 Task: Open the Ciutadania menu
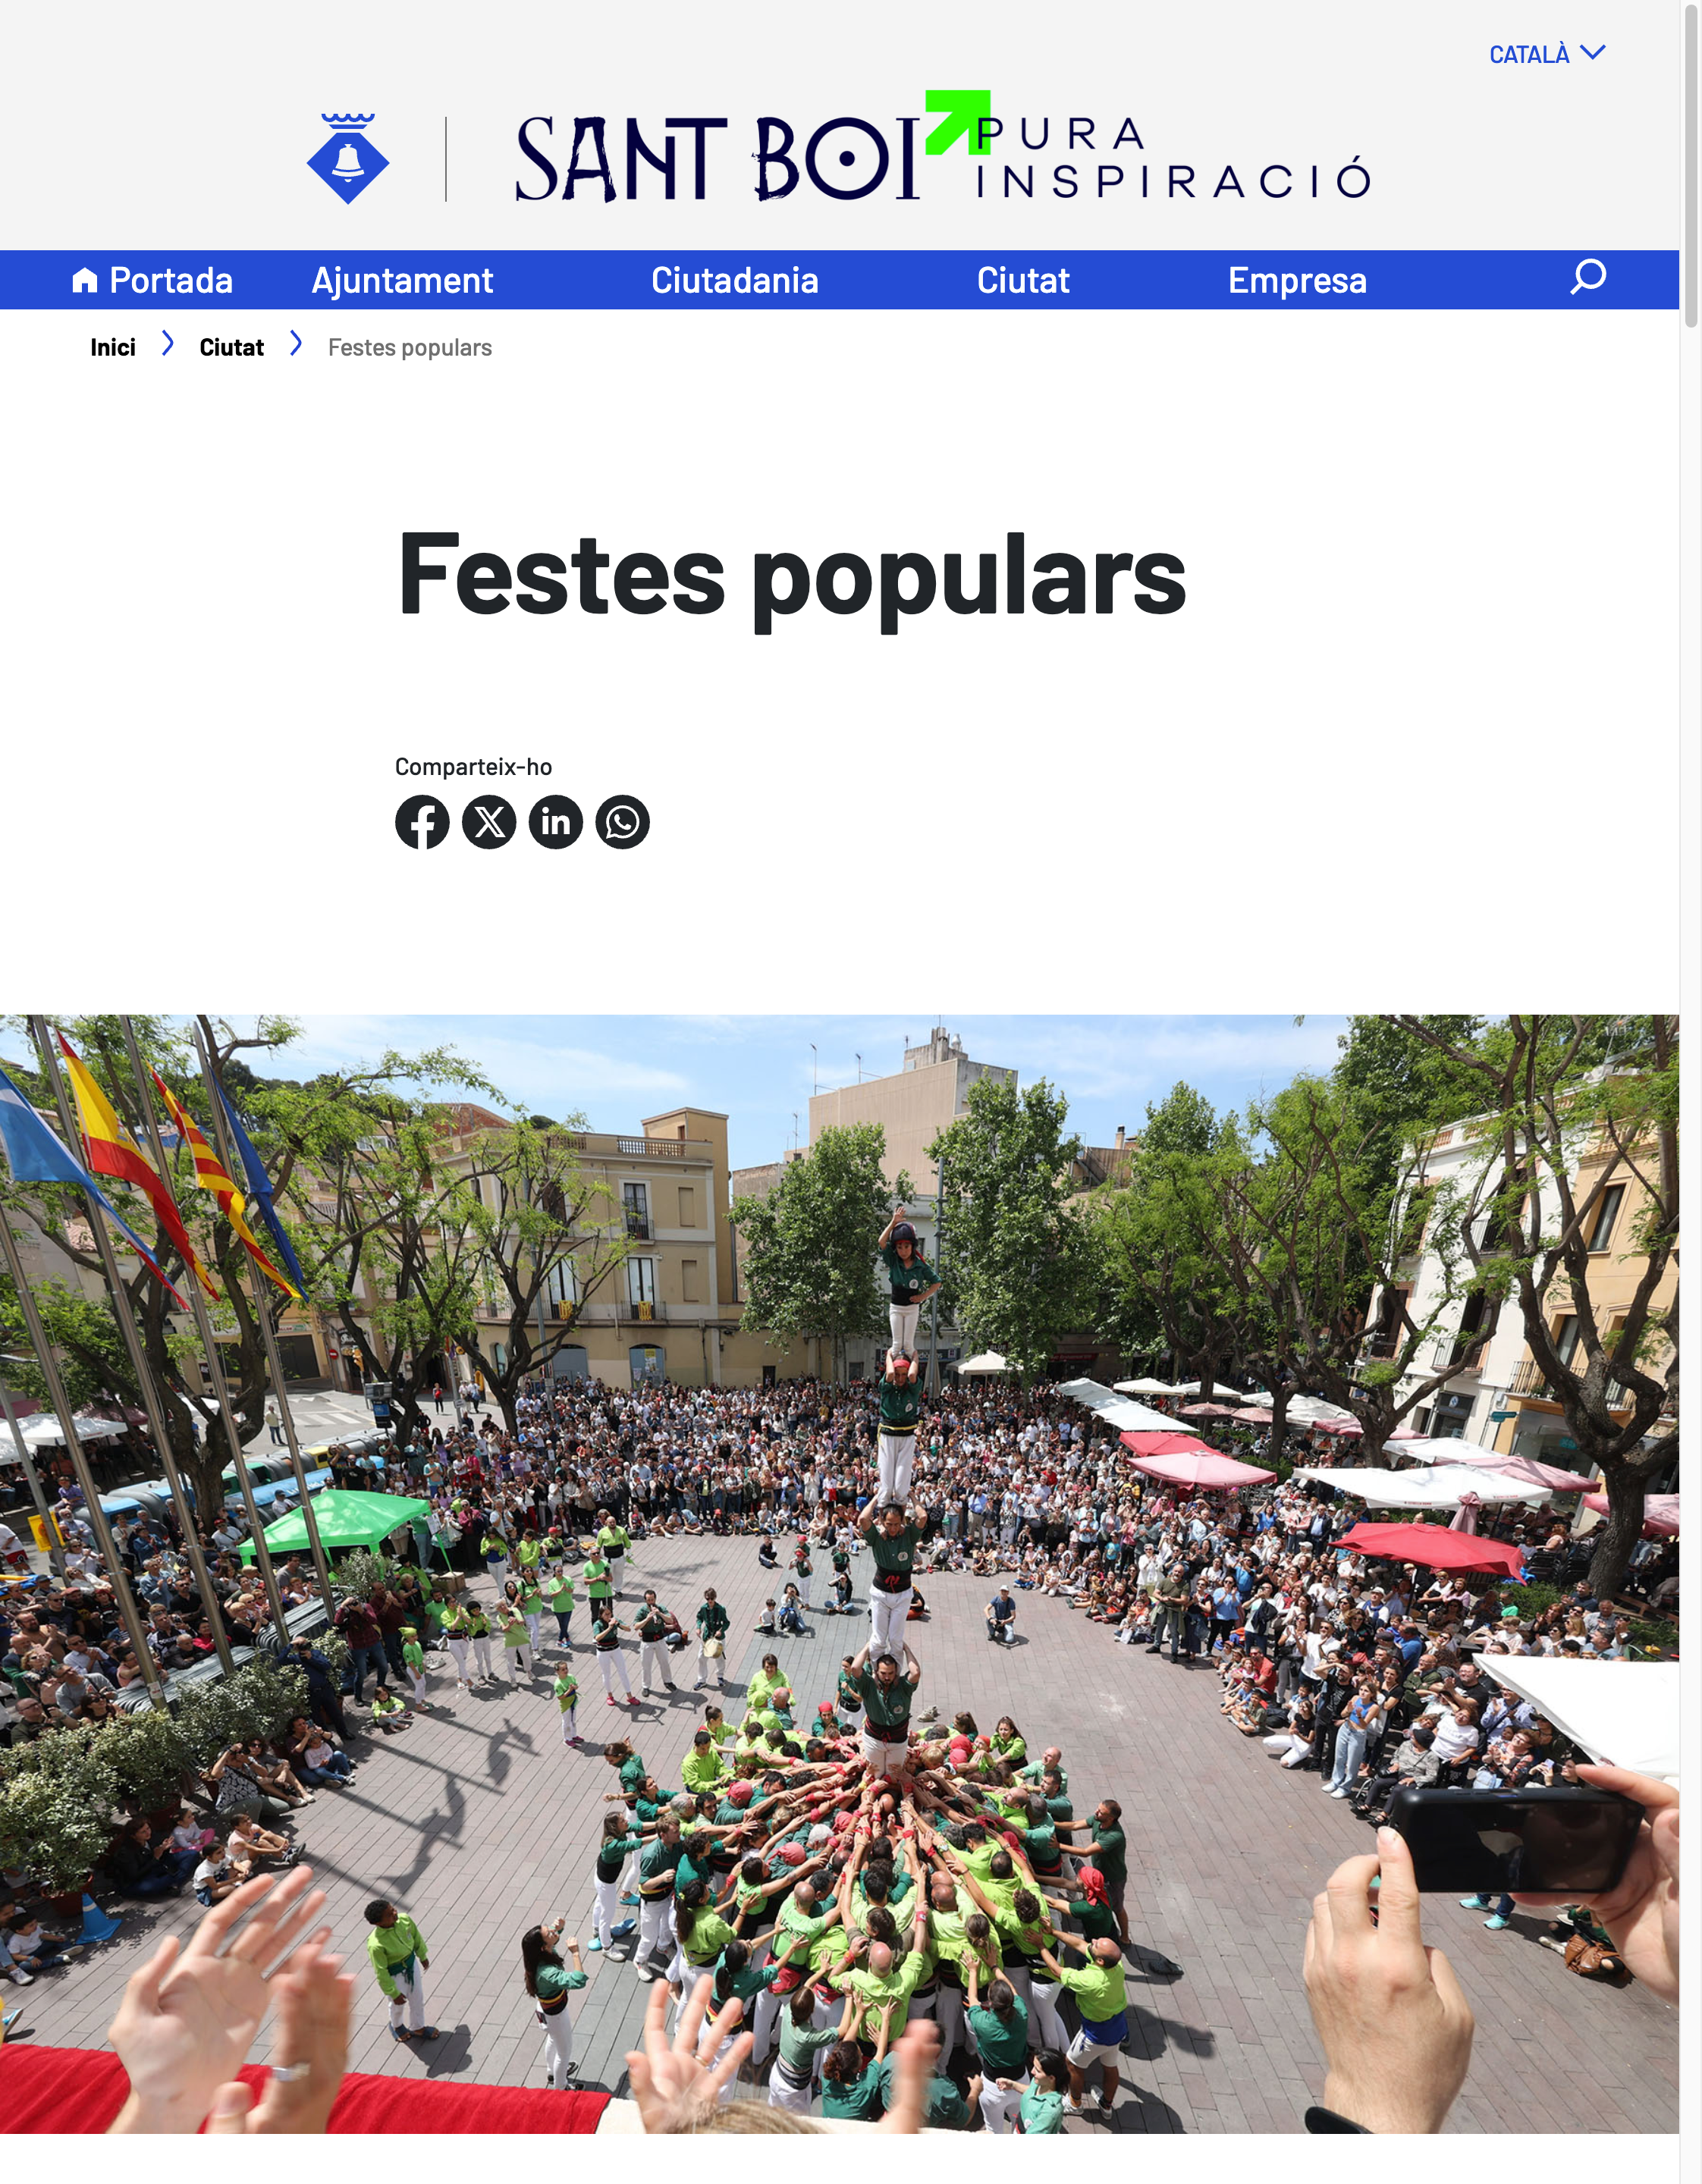point(735,281)
